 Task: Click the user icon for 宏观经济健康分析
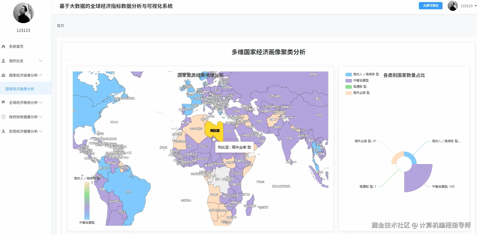pyautogui.click(x=4, y=131)
